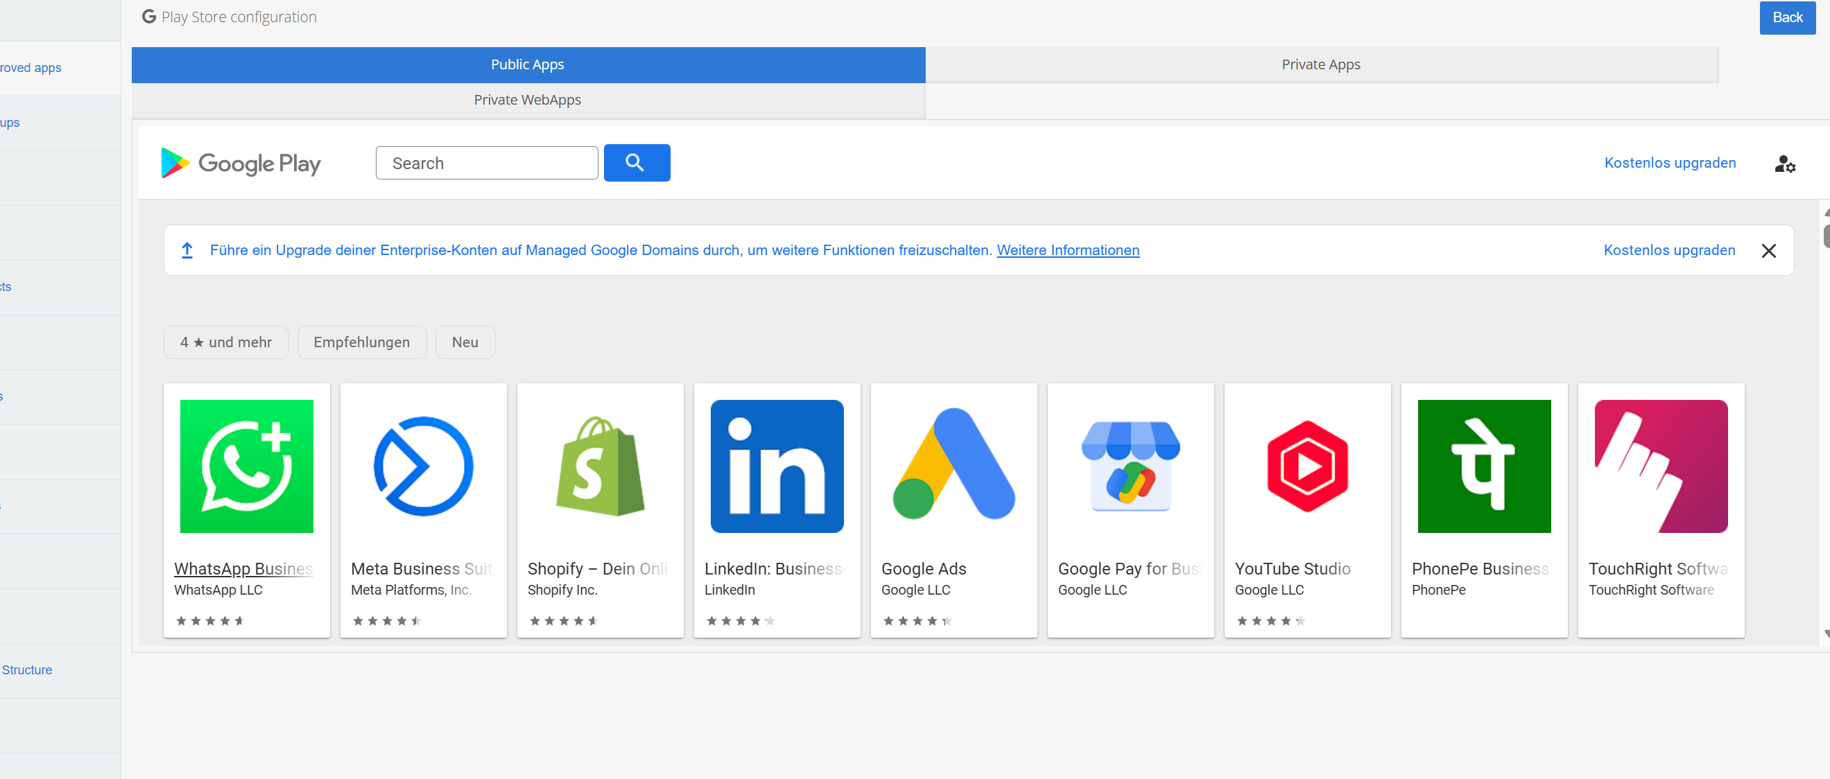This screenshot has height=779, width=1830.
Task: Select the Shopify app icon
Action: tap(600, 466)
